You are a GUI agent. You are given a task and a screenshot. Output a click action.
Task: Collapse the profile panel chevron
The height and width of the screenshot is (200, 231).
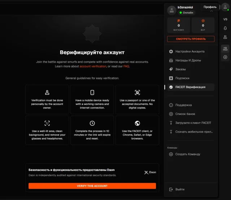tap(212, 11)
